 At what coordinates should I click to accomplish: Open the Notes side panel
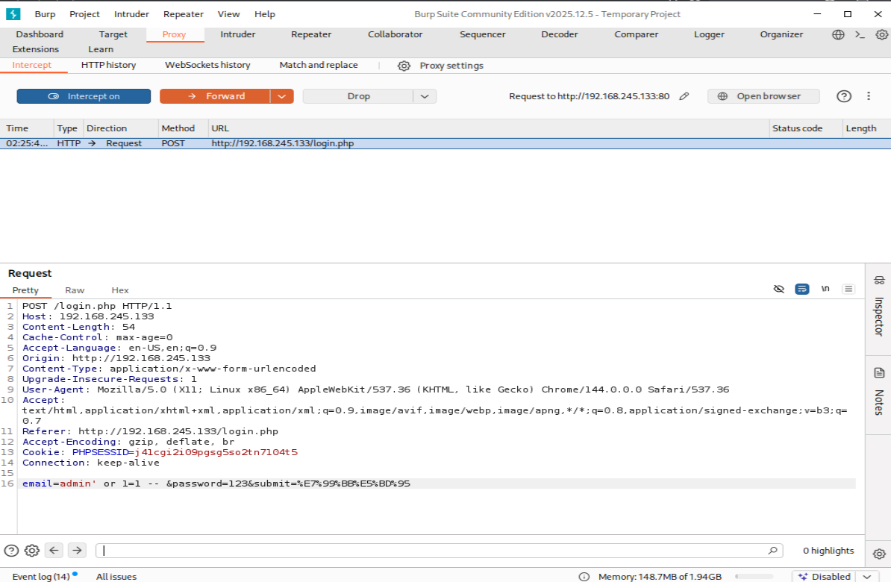[x=878, y=394]
